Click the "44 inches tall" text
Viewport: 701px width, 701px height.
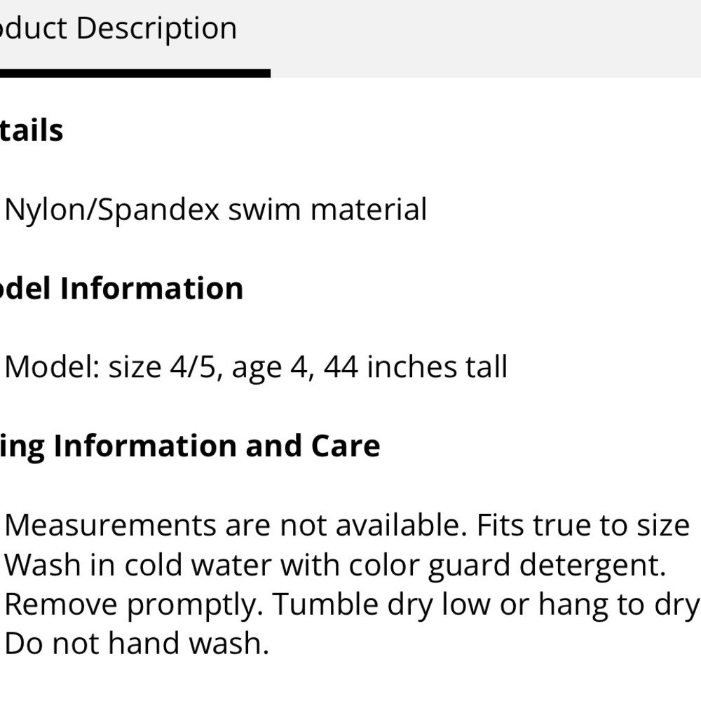click(416, 367)
